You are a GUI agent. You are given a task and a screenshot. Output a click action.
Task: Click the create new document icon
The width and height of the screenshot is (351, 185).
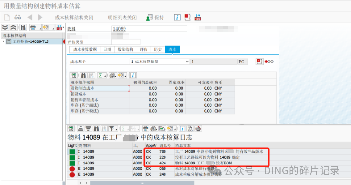(7, 17)
